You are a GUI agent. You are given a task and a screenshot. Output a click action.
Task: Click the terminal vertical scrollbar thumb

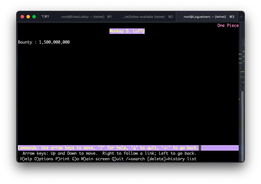(x=243, y=126)
